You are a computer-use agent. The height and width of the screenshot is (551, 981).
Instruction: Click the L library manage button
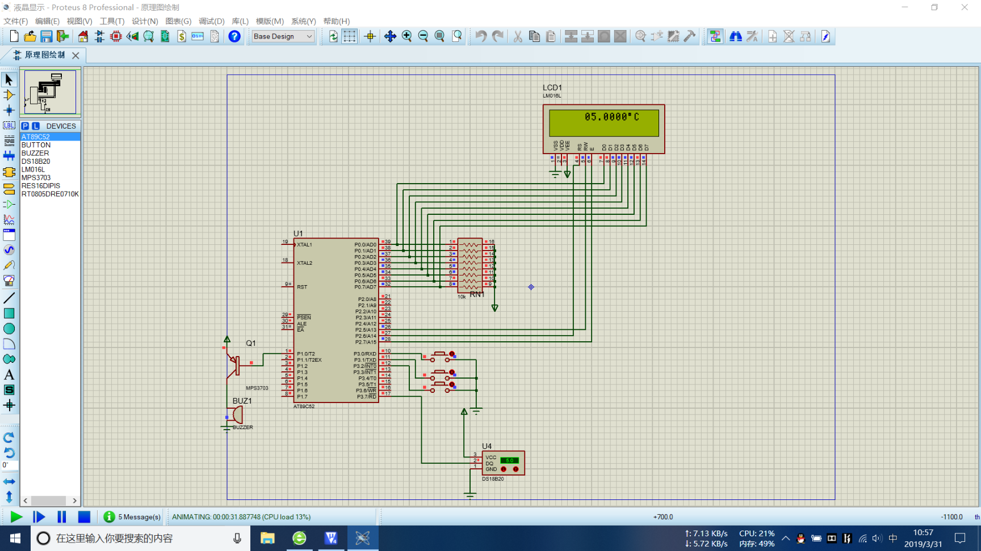pos(36,126)
